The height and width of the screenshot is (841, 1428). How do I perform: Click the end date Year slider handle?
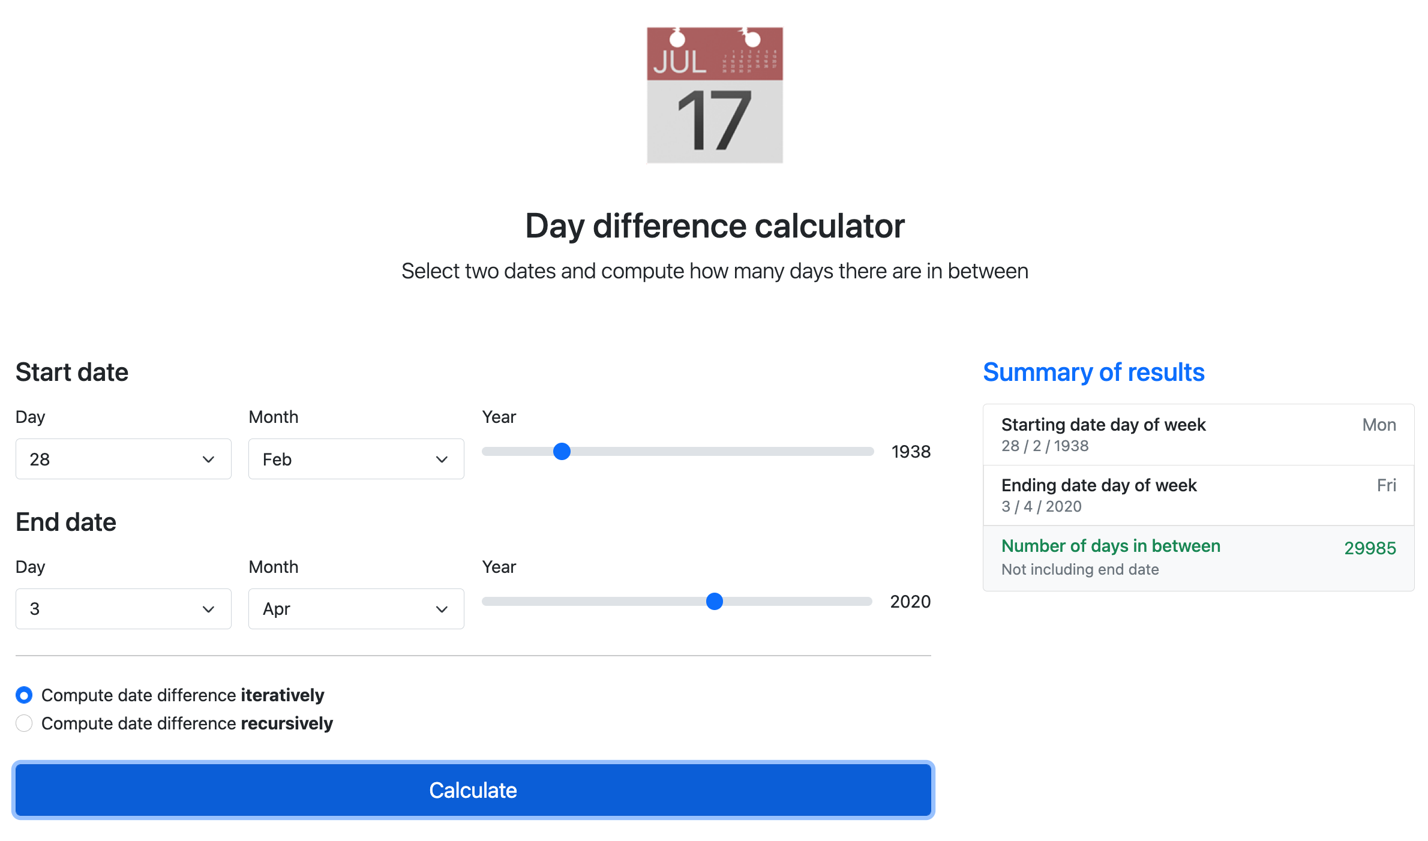714,601
